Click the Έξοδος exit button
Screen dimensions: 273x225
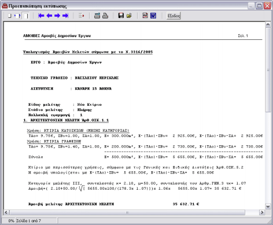174,16
